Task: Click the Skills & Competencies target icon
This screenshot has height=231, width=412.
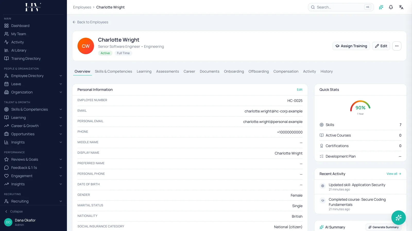Action: tap(6, 109)
